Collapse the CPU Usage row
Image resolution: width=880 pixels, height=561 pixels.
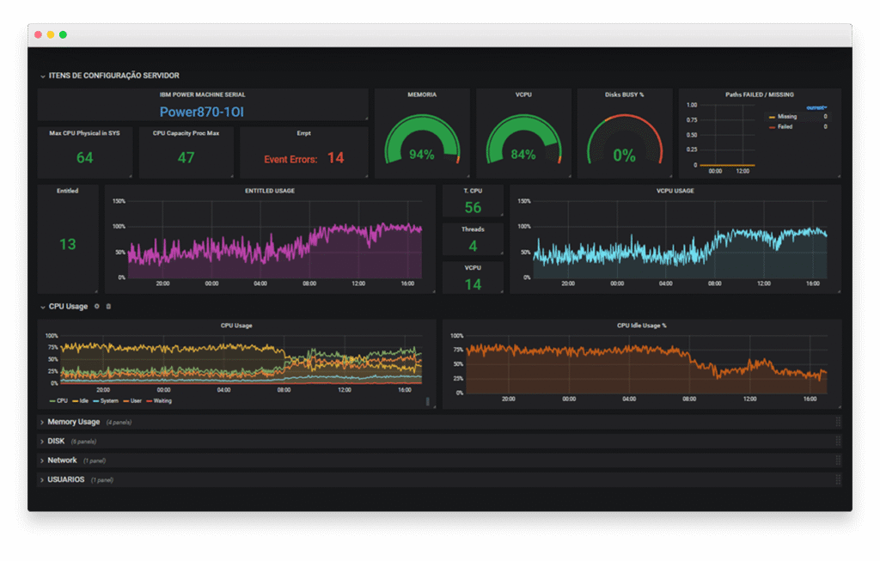tap(66, 306)
